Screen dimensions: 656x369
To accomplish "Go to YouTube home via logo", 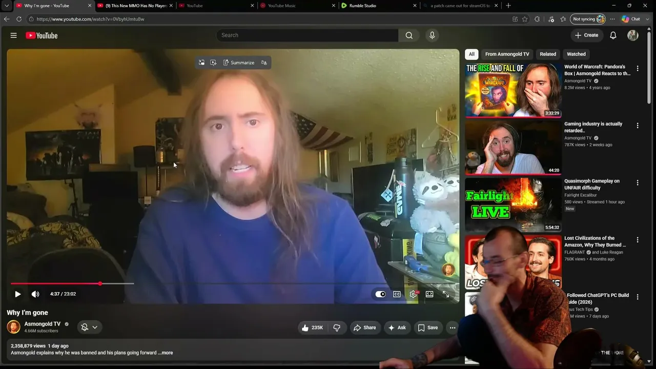I will pos(42,35).
